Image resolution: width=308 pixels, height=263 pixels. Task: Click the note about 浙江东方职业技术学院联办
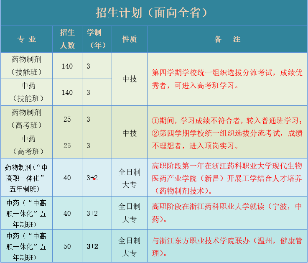(x=227, y=246)
